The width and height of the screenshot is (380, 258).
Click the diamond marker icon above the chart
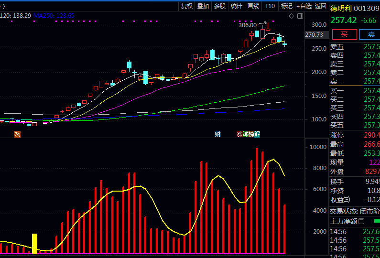[x=292, y=16]
